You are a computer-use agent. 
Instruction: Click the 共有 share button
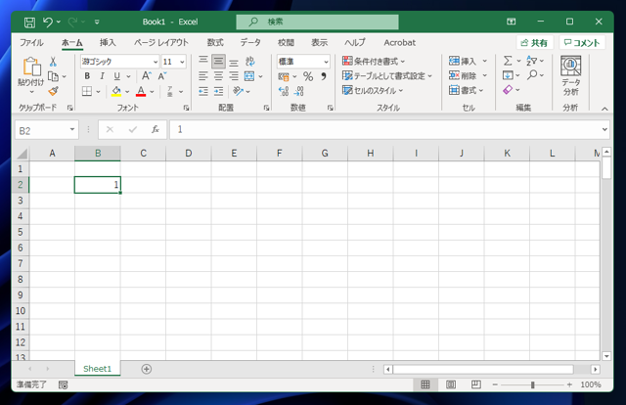click(x=534, y=43)
